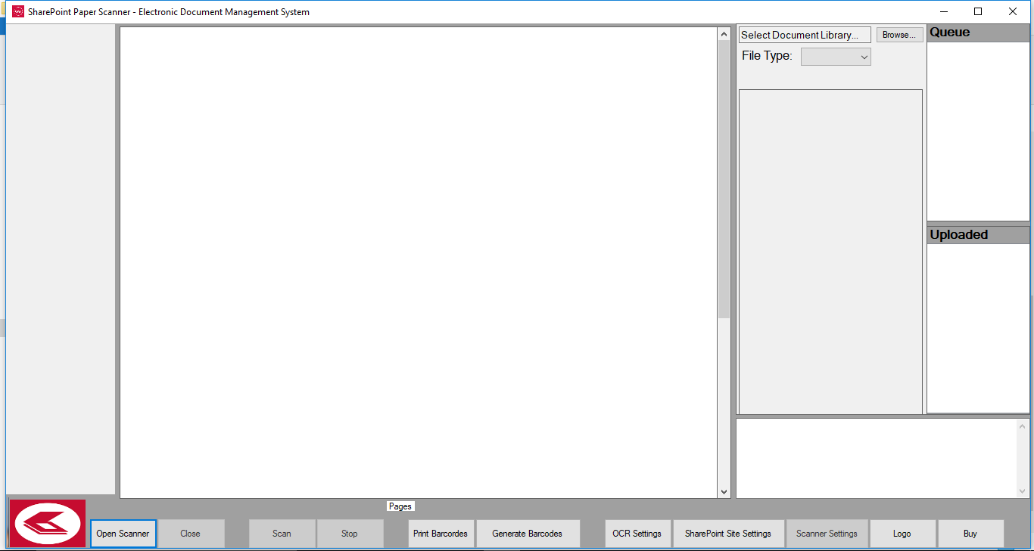
Task: Click the Uploaded panel header
Action: pos(978,235)
